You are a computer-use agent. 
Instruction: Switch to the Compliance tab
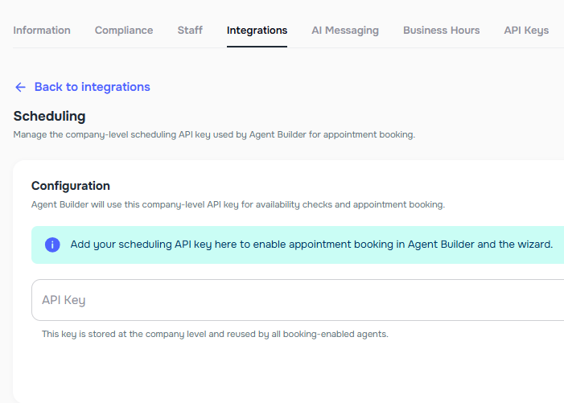tap(124, 31)
